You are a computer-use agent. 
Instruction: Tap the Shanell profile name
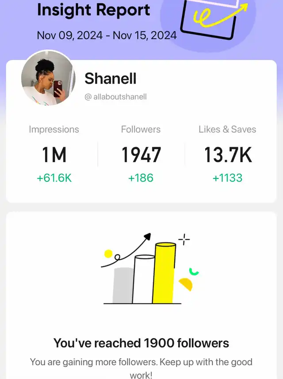110,78
